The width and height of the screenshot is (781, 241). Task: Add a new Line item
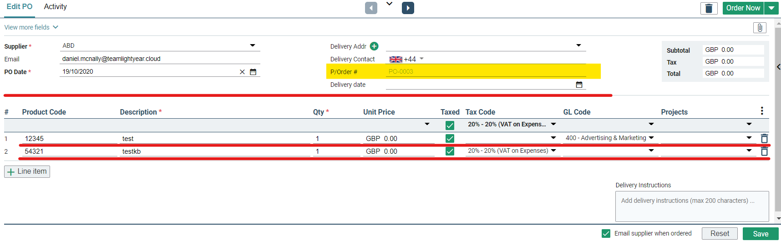click(27, 171)
